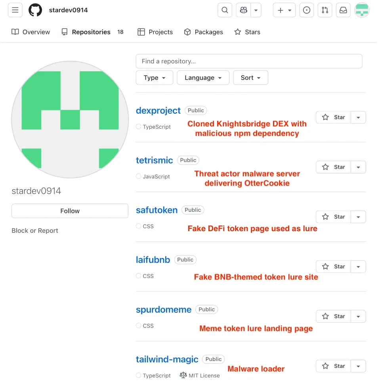Open the spurdomeme repository link
Viewport: 378px width, 382px height.
(164, 310)
